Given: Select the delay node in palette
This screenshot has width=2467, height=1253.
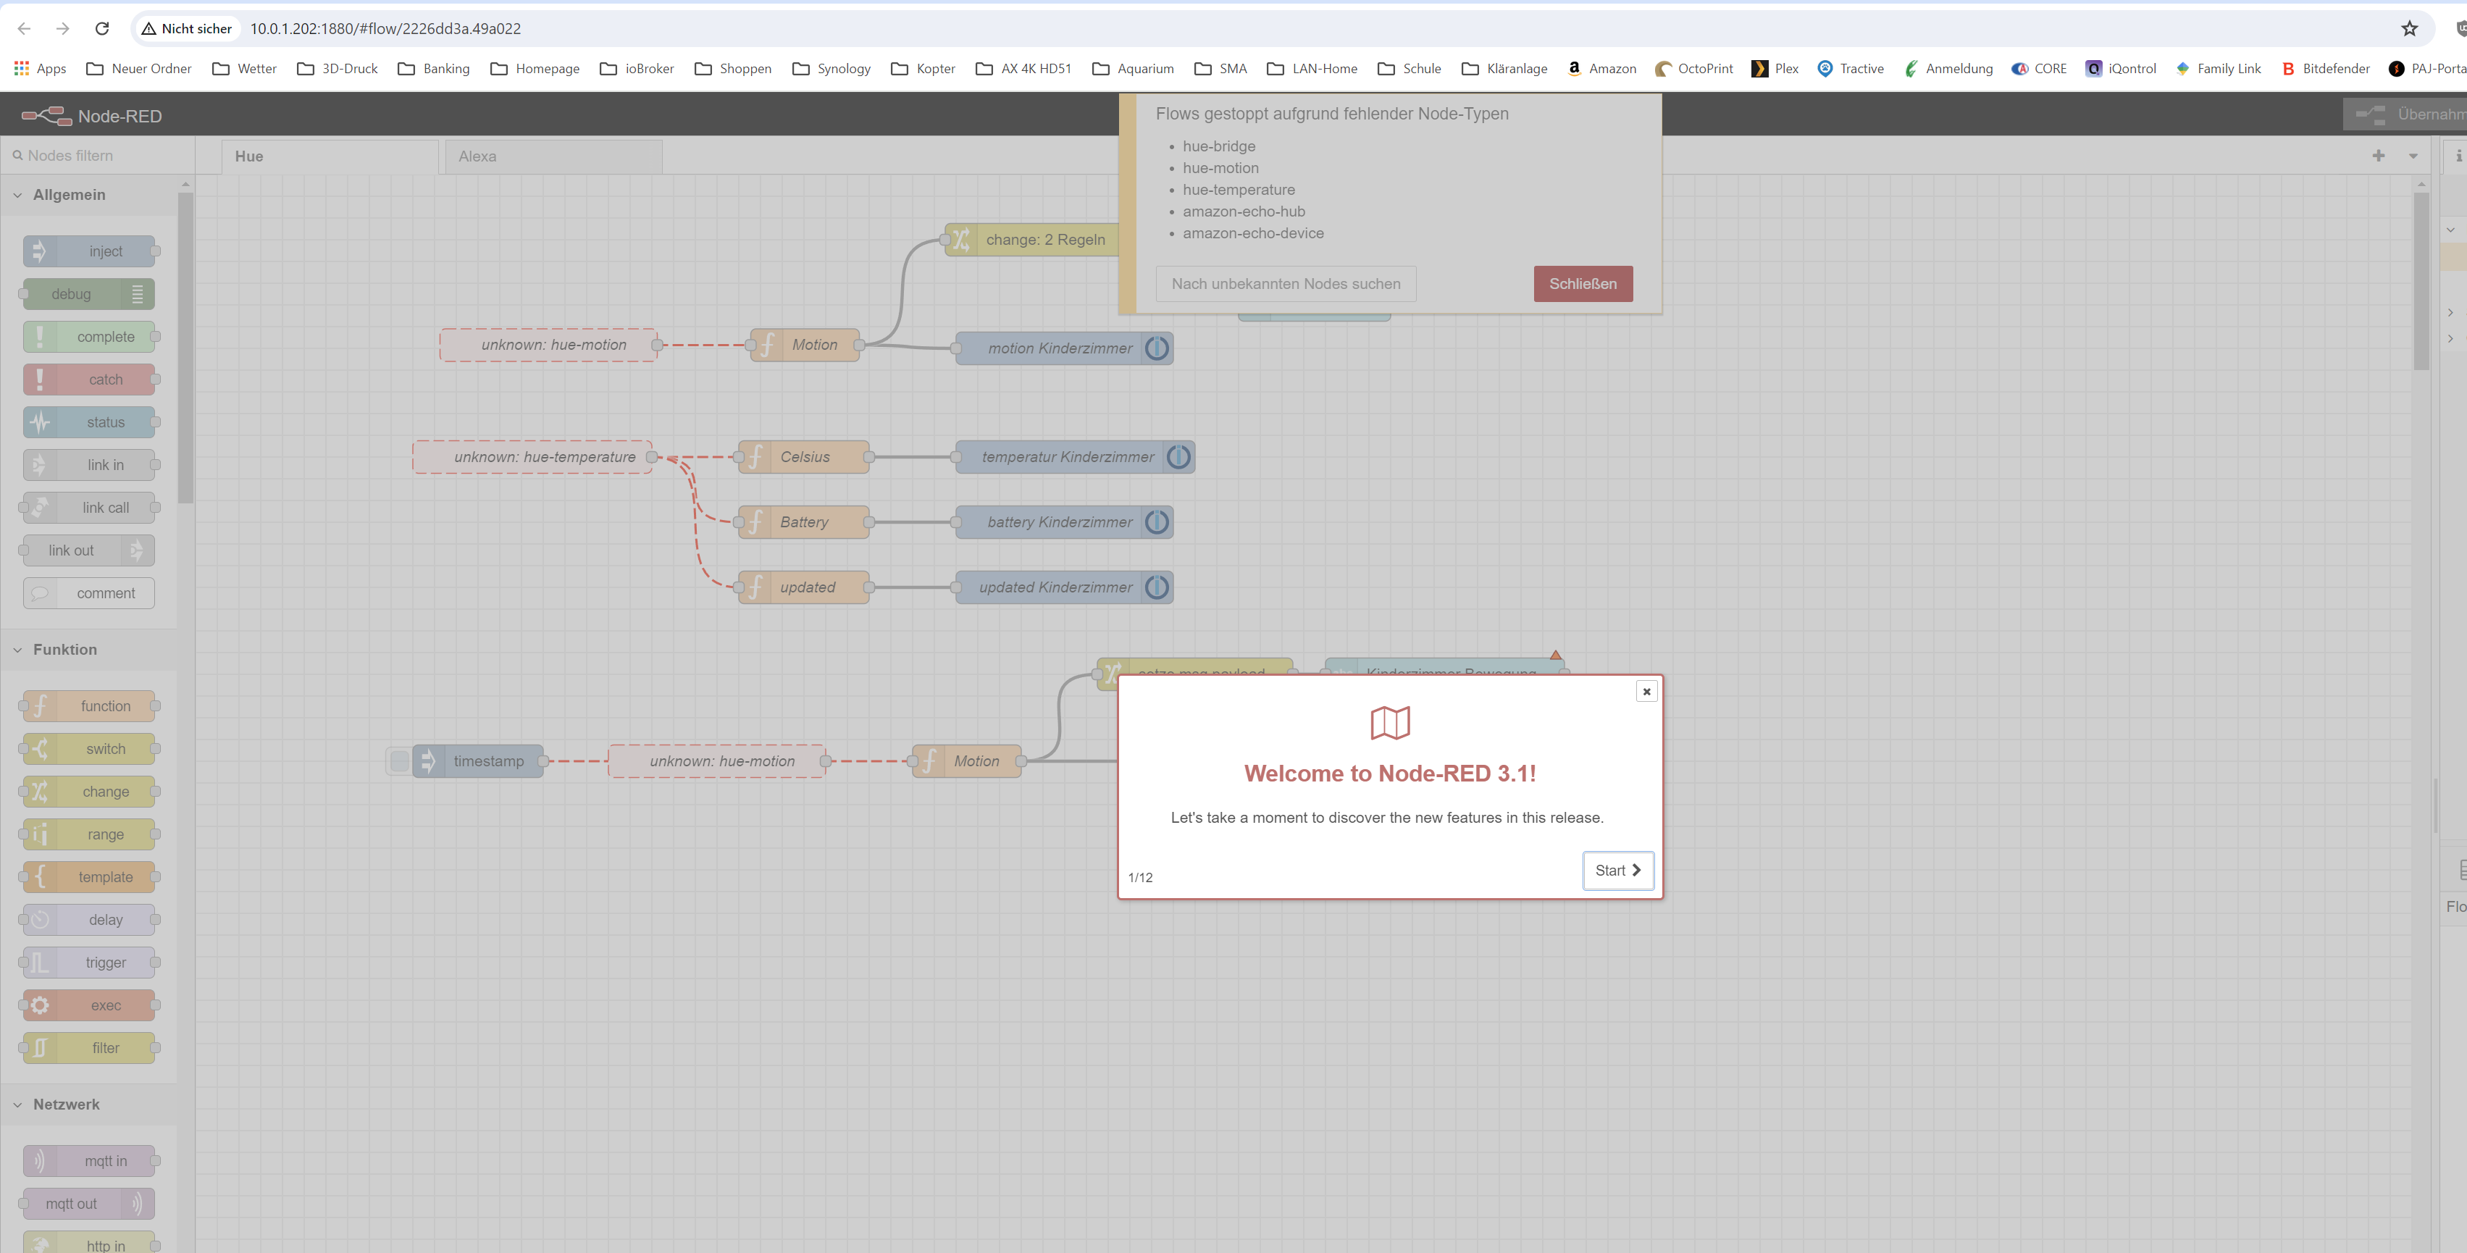Looking at the screenshot, I should (x=89, y=920).
